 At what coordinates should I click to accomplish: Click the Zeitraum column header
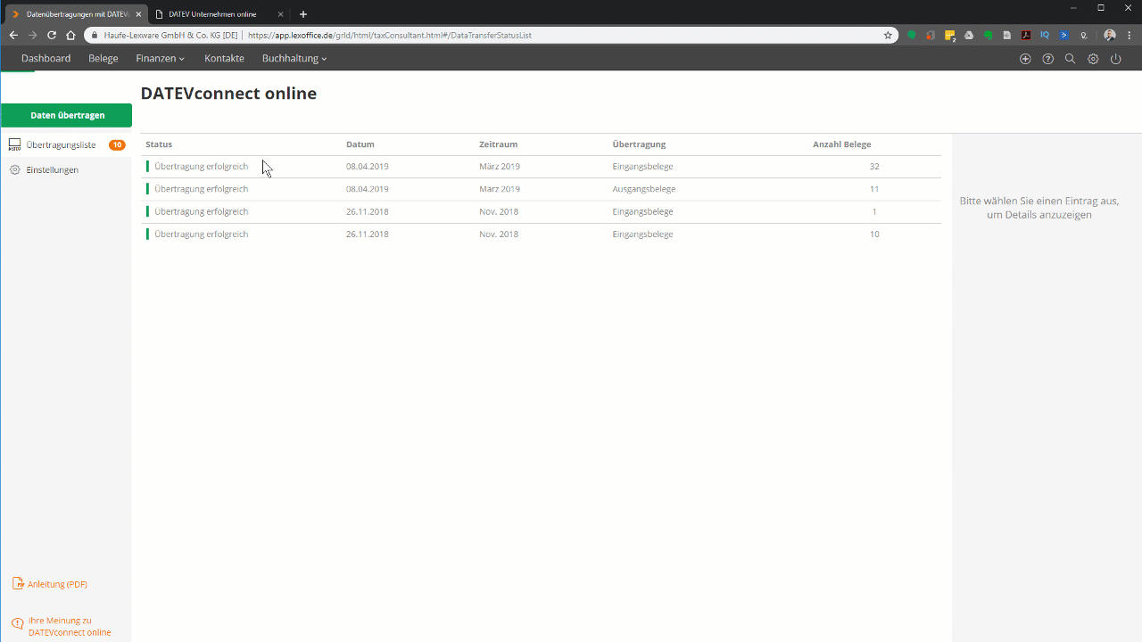point(498,144)
